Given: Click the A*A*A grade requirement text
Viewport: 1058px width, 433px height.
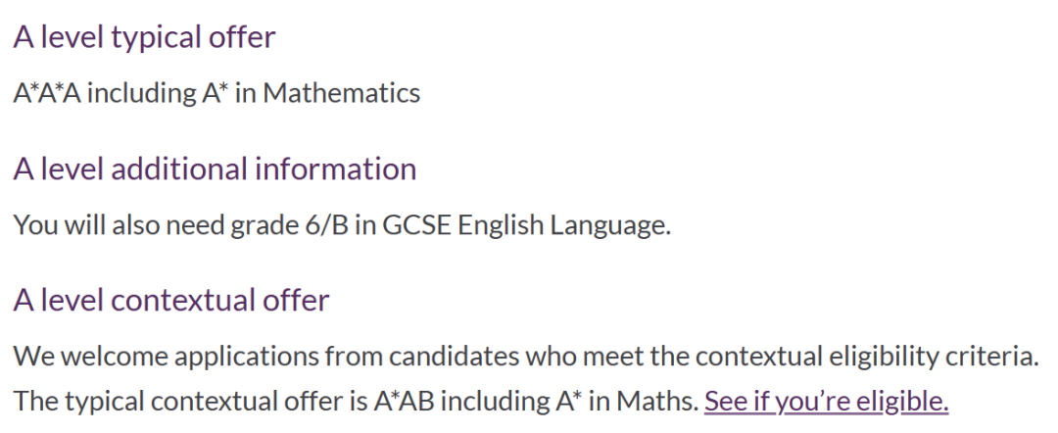Looking at the screenshot, I should (x=47, y=93).
